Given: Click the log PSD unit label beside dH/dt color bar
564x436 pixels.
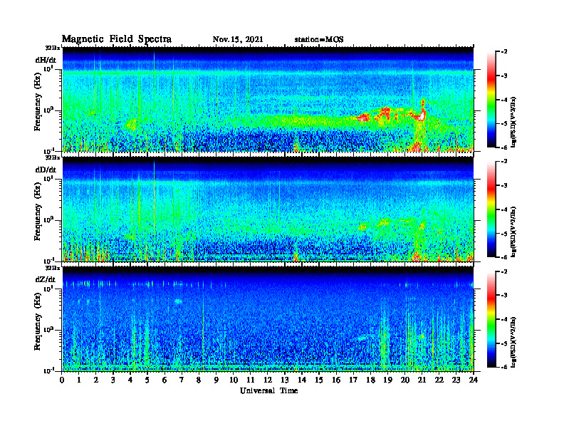Looking at the screenshot, I should [x=513, y=122].
